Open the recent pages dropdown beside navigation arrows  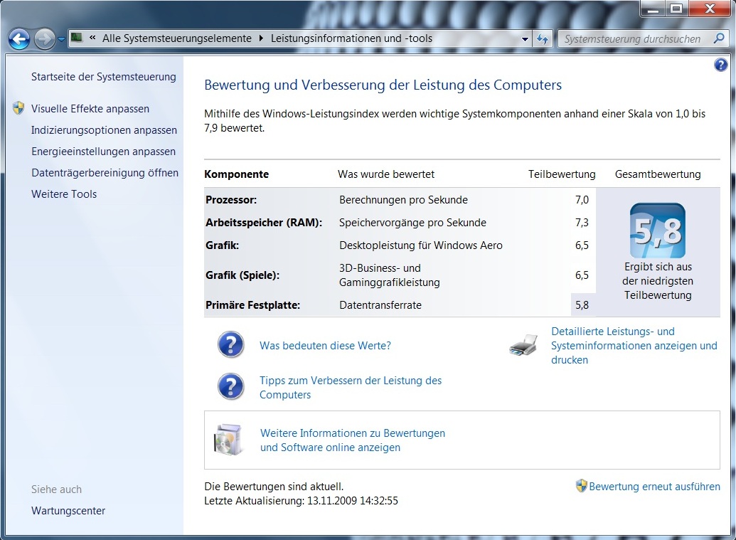point(61,39)
